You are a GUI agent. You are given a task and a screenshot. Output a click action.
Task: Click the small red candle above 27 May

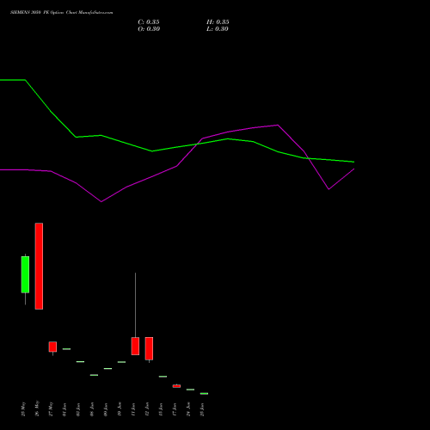click(x=52, y=347)
